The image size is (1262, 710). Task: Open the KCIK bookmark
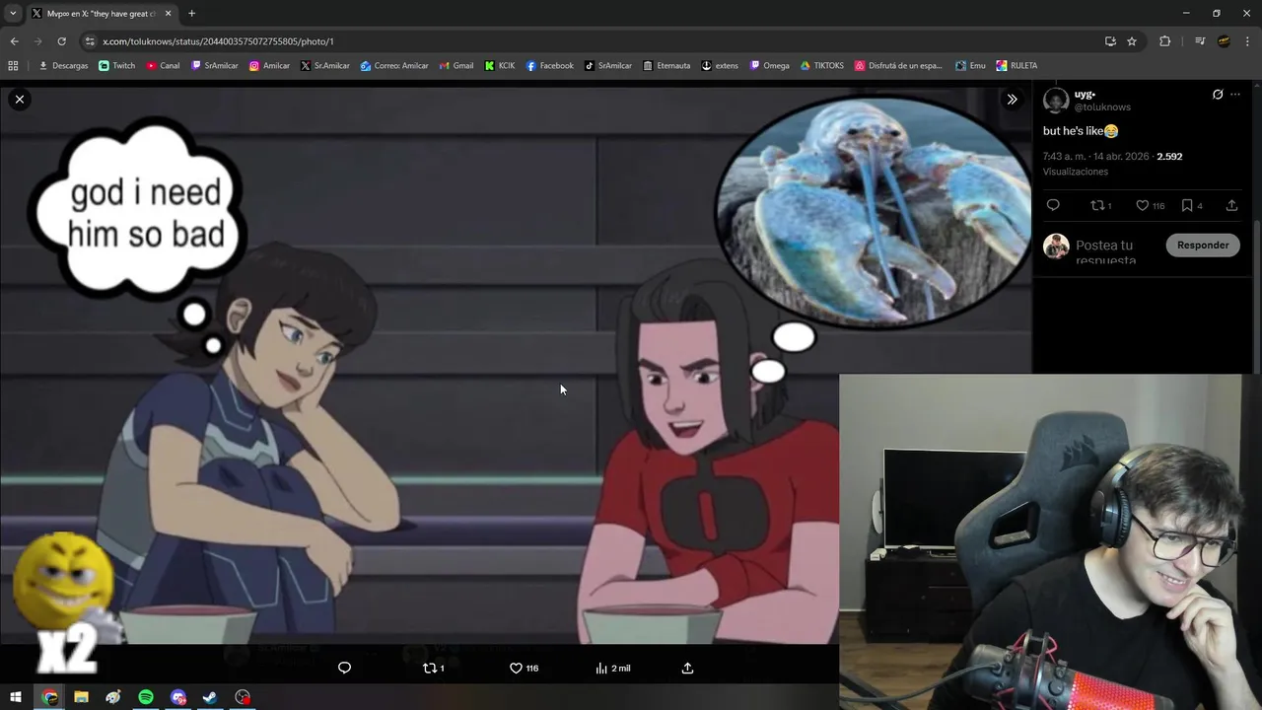(500, 66)
